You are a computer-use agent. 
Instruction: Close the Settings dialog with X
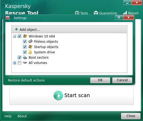(128, 18)
